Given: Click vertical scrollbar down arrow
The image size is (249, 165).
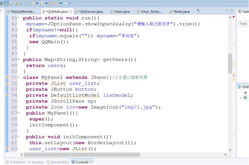Looking at the screenshot, I should (x=230, y=150).
